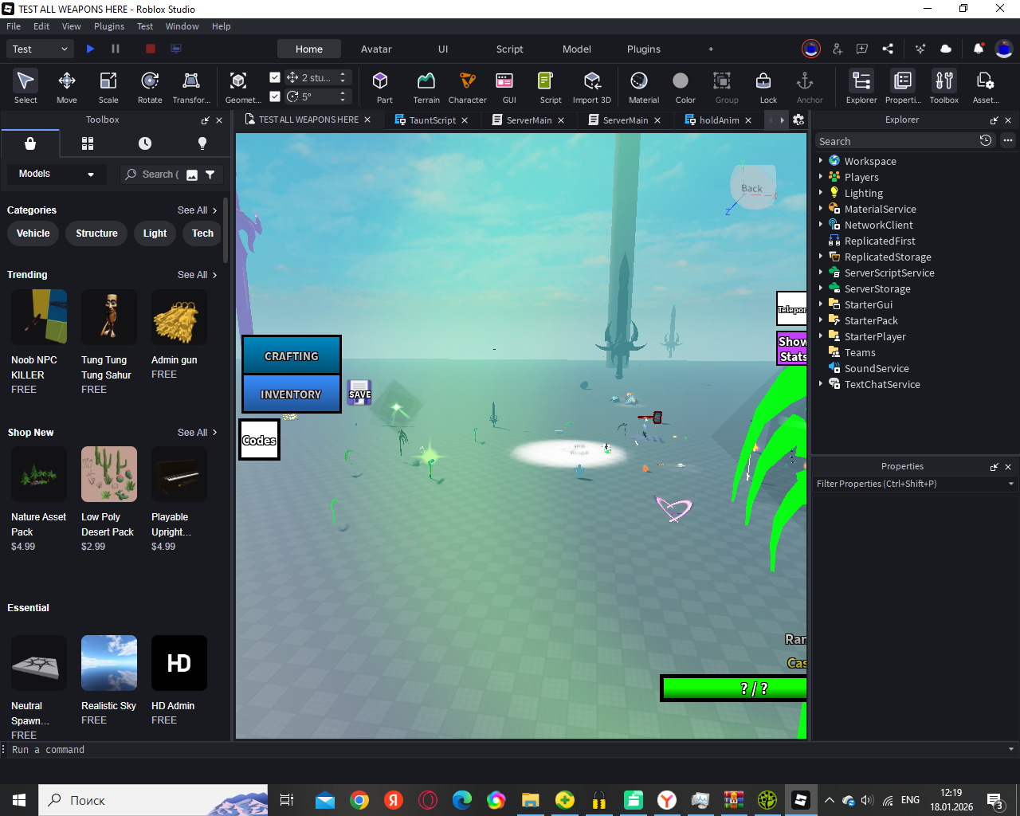
Task: Open the Admin gun thumbnail
Action: click(x=179, y=317)
